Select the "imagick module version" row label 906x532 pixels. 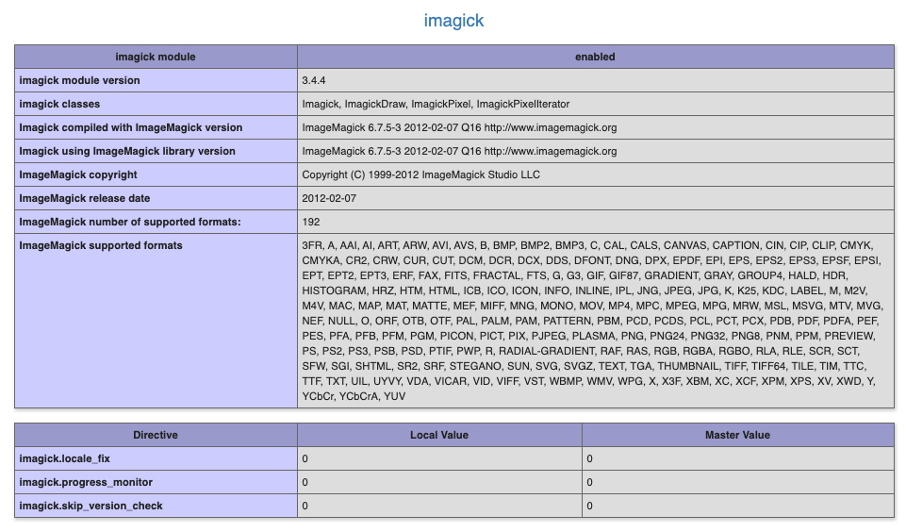click(80, 80)
